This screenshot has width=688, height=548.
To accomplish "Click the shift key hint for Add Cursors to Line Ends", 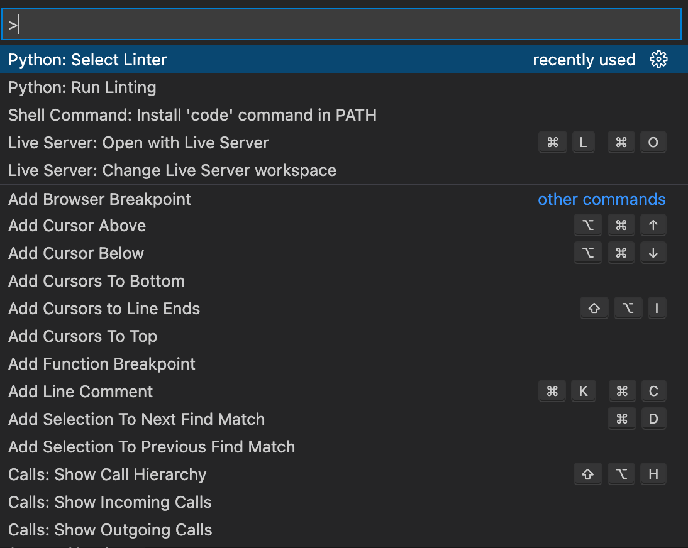I will tap(594, 308).
